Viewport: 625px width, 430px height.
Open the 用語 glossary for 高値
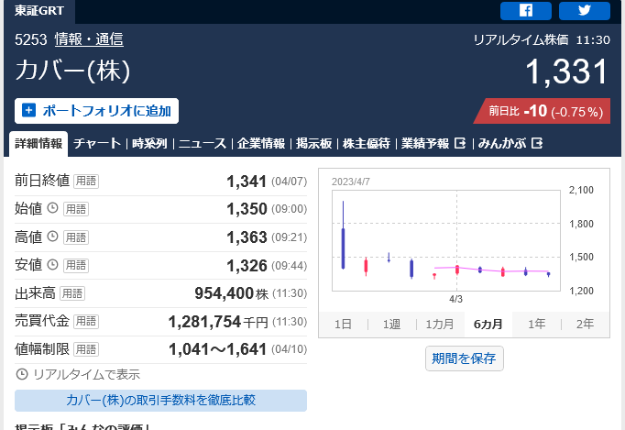coord(76,237)
